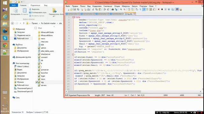The width and height of the screenshot is (204, 114).
Task: Click right arrow of Notepad++ horizontal scrollbar
Action: click(x=200, y=92)
